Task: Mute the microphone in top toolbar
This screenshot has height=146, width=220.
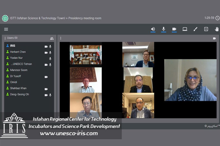Action: [163, 29]
